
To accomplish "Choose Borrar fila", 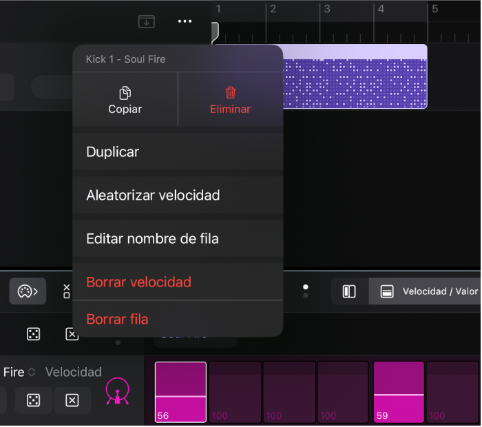I will click(x=178, y=320).
